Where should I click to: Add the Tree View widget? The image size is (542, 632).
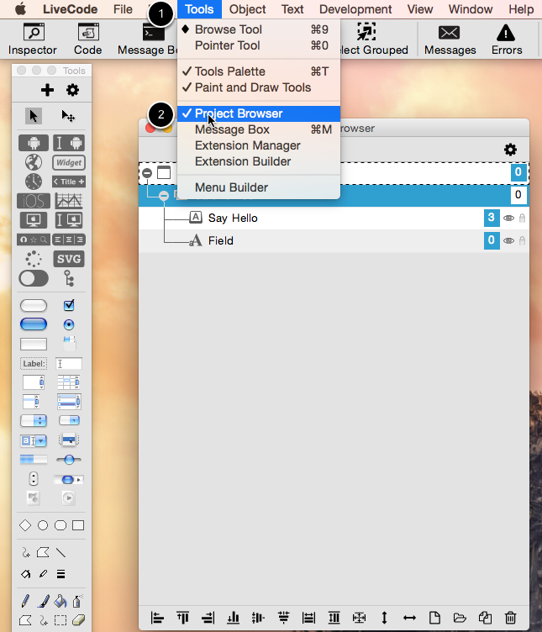(69, 278)
